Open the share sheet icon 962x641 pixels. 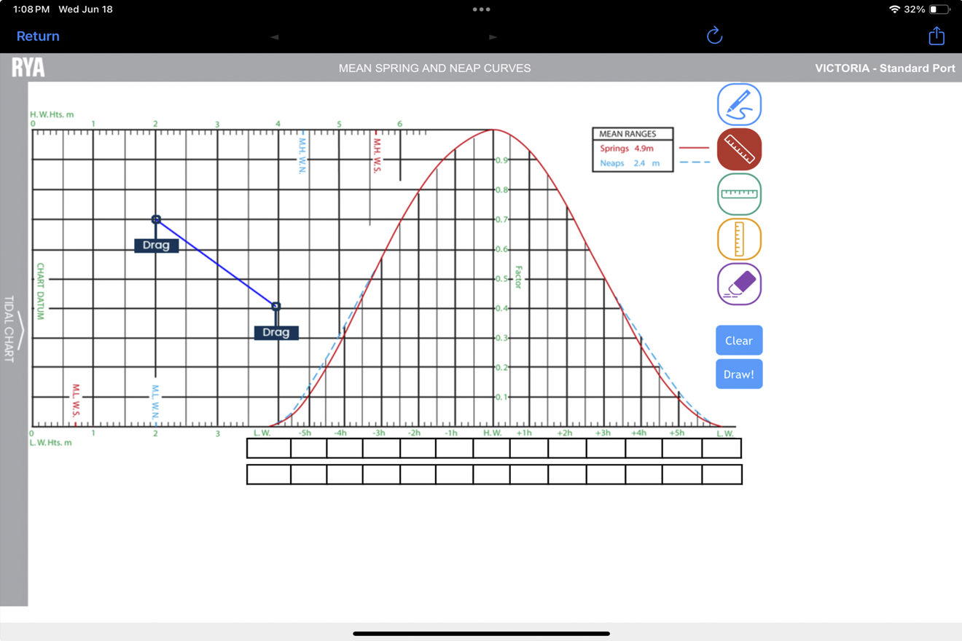coord(936,36)
